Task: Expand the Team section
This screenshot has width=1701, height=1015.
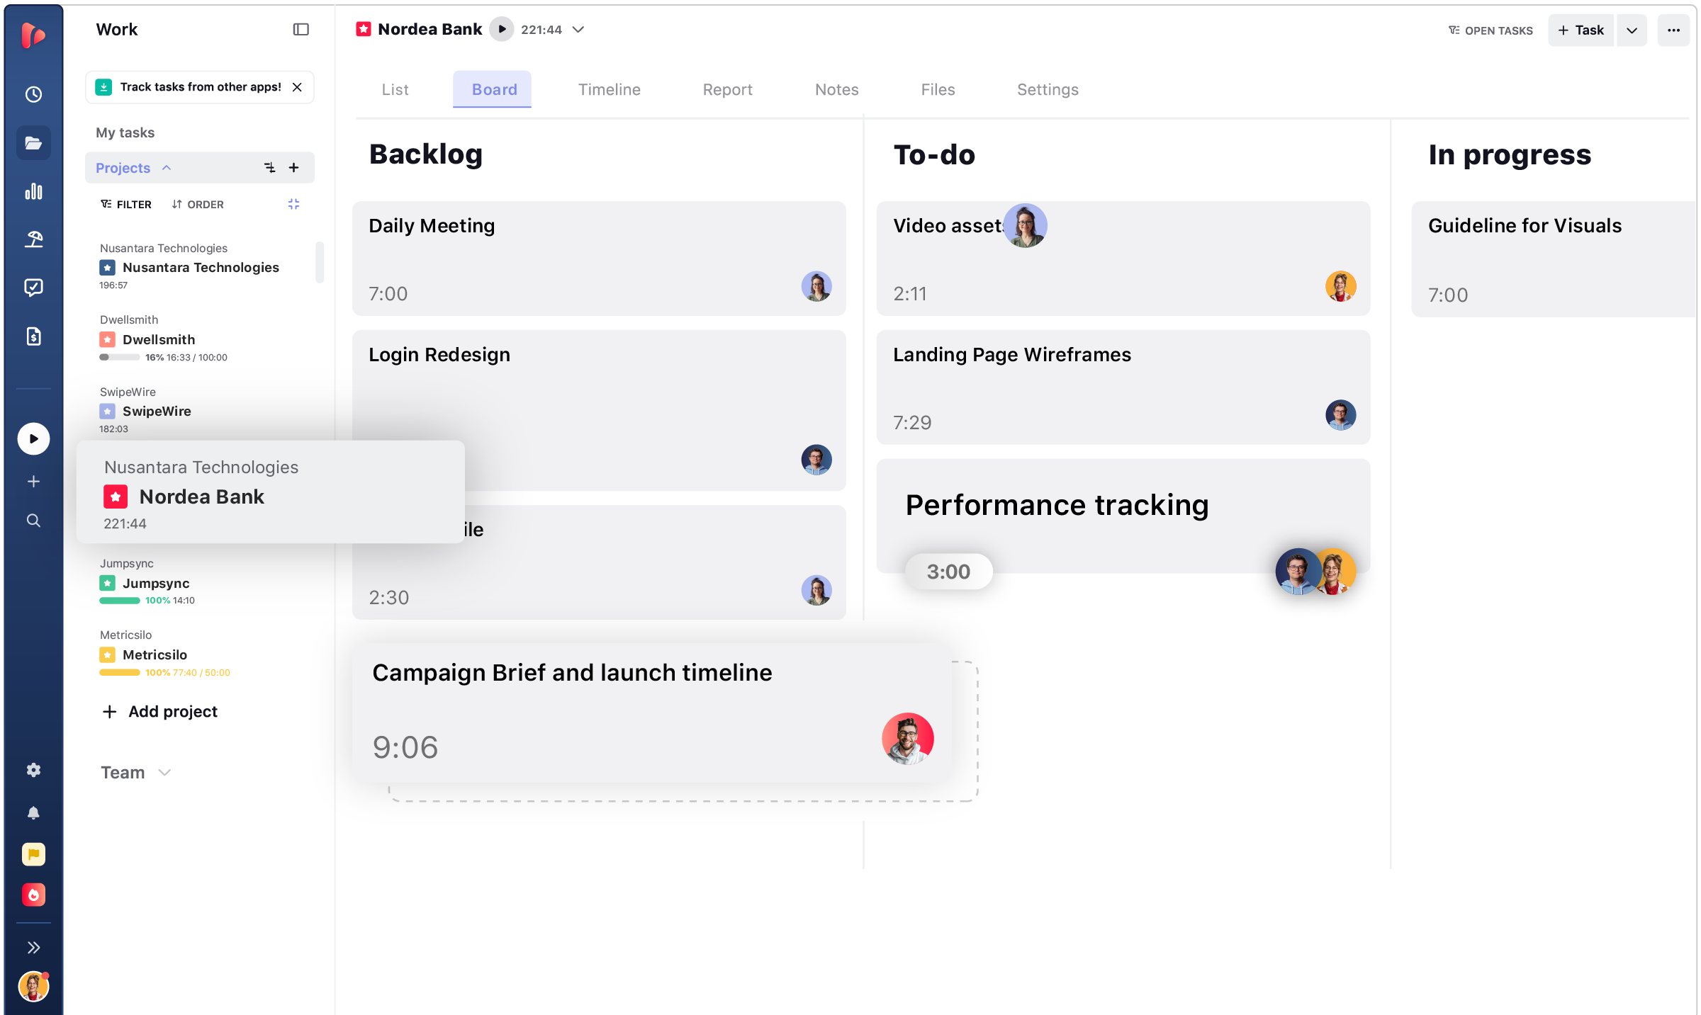Action: (136, 772)
